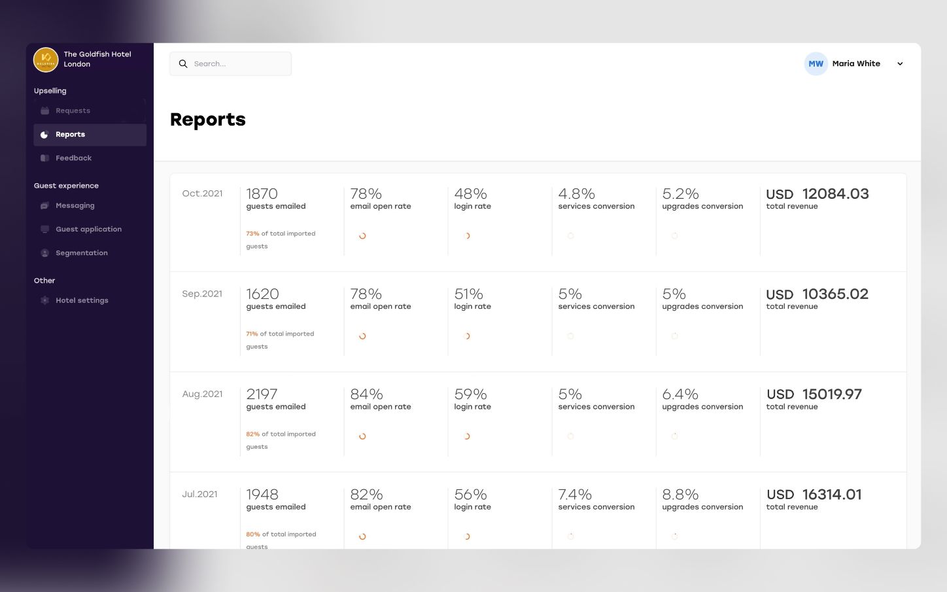Screen dimensions: 947x592
Task: Click the 84% email open rate value
Action: coord(367,394)
